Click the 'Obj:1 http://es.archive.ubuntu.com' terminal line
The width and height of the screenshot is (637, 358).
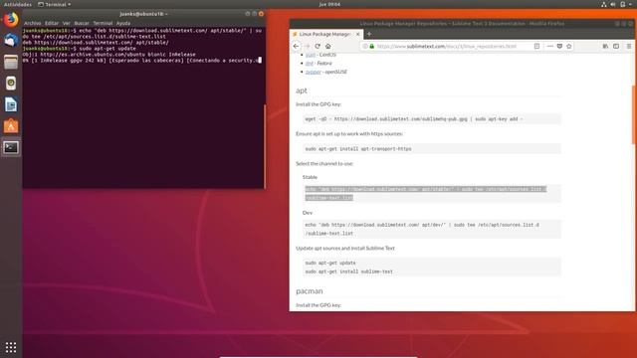[108, 55]
